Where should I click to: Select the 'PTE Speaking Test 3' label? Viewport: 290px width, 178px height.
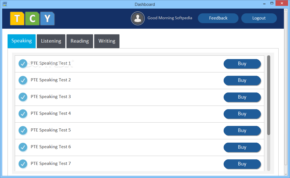tap(51, 97)
